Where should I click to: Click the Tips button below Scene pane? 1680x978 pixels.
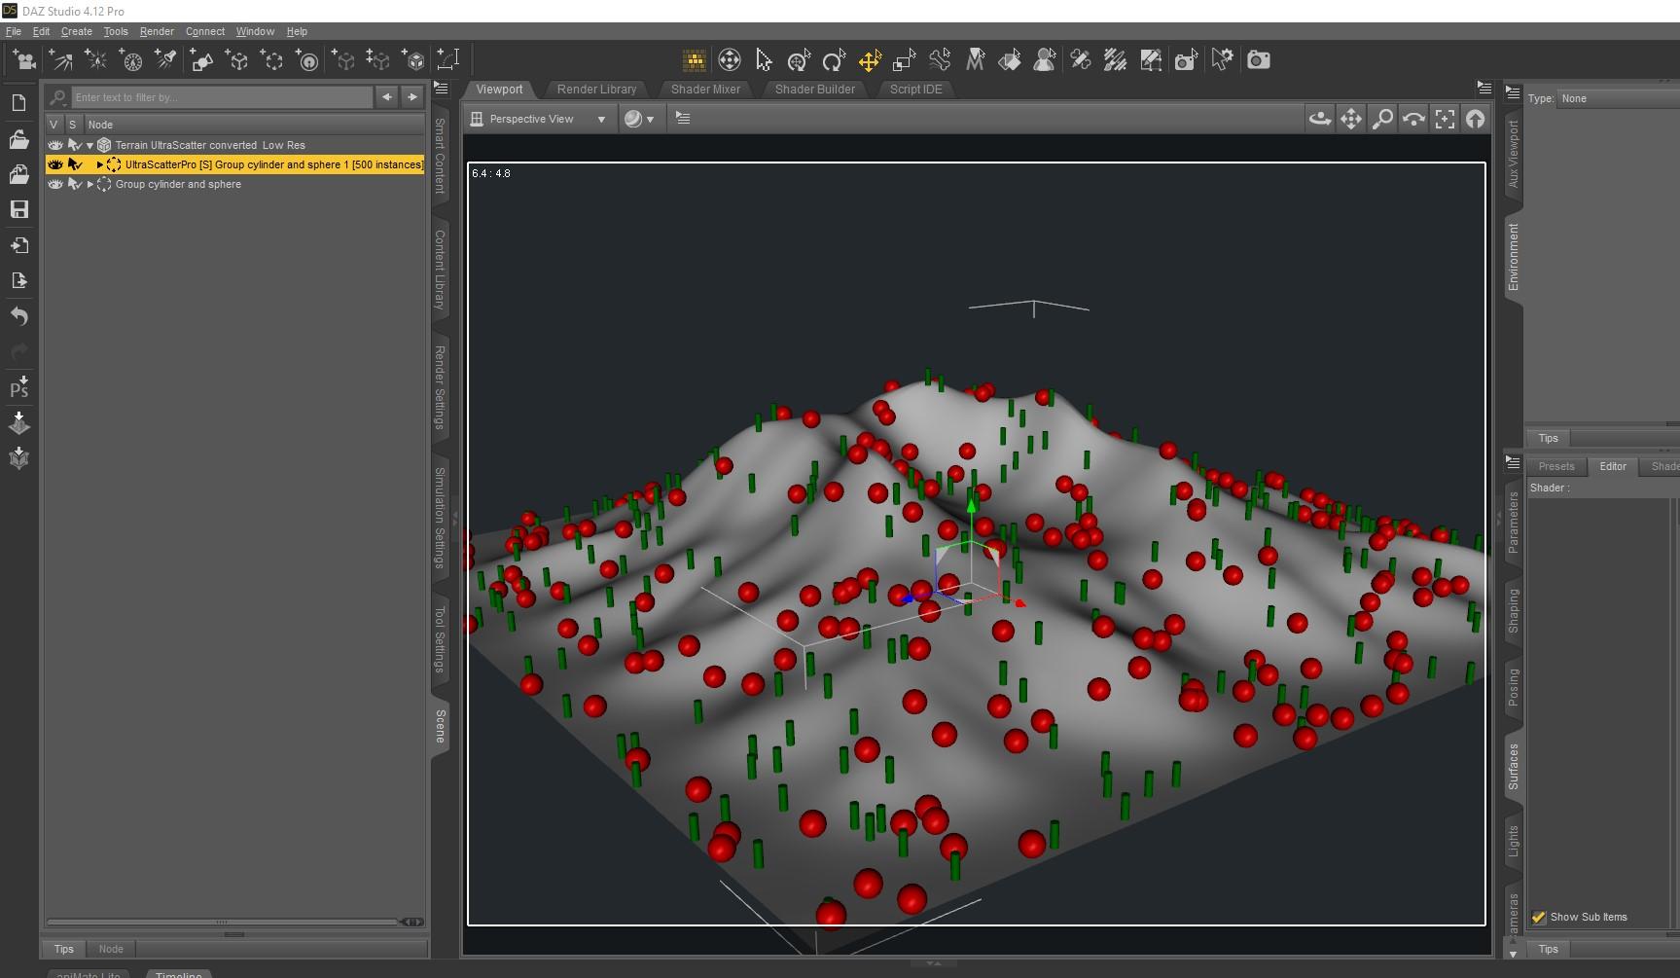(64, 949)
